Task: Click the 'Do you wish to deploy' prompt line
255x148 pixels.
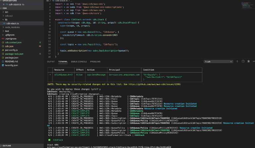Action: [x=74, y=89]
